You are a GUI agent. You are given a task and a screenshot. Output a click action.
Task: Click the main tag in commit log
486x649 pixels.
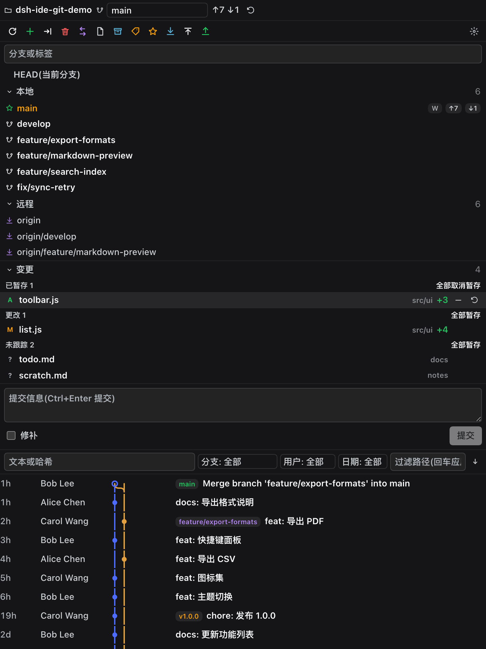pos(187,484)
